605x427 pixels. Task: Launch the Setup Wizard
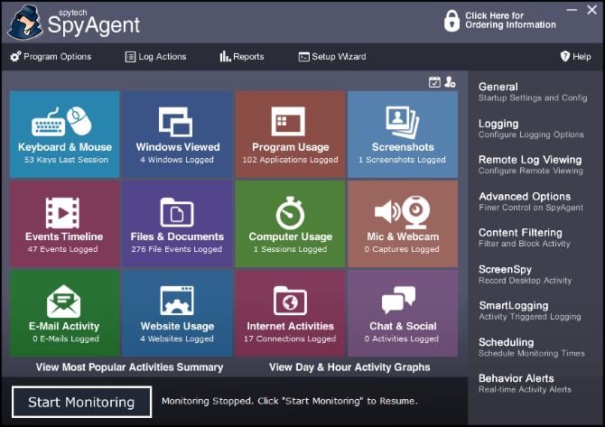(332, 57)
